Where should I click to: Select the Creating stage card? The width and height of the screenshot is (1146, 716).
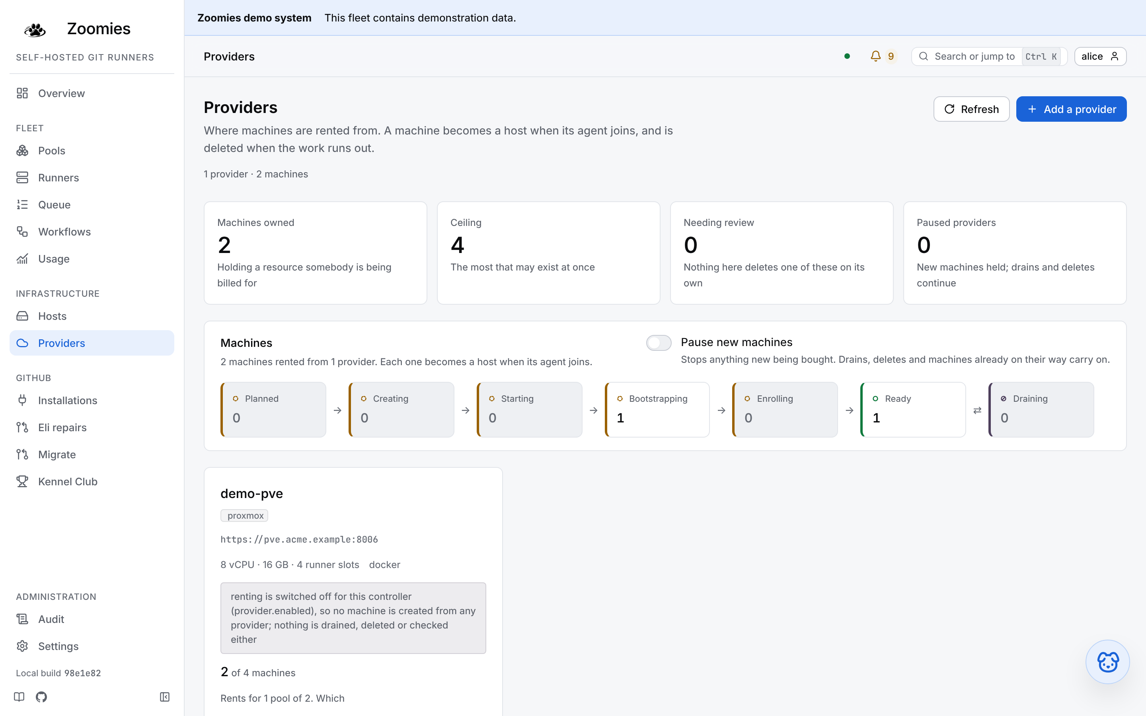[x=401, y=410]
